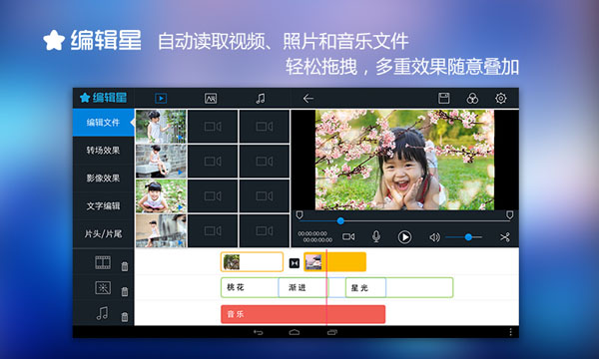Click the film strip video track icon
The height and width of the screenshot is (359, 599).
pyautogui.click(x=103, y=262)
